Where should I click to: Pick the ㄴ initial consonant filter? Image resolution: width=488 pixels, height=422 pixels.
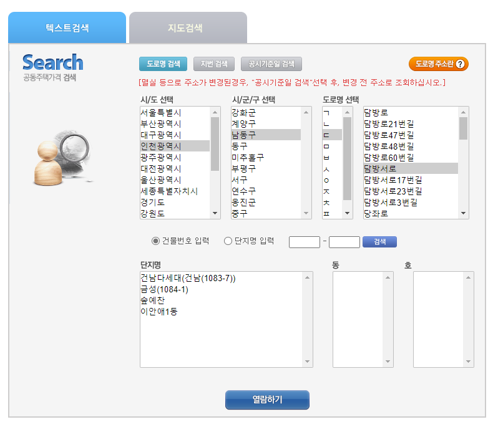point(333,124)
